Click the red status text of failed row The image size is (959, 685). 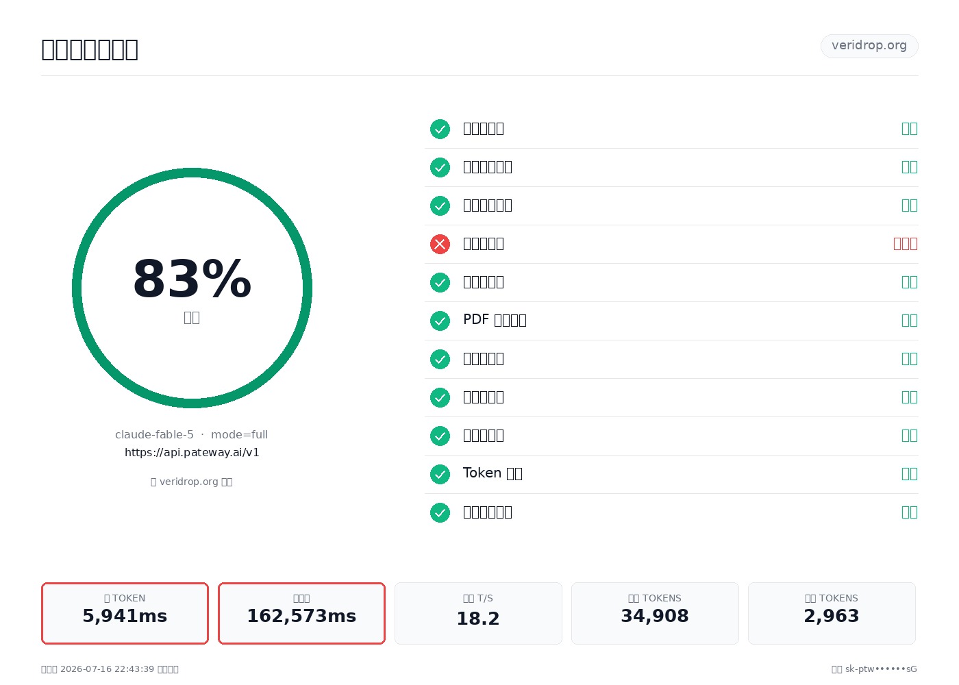pyautogui.click(x=906, y=244)
